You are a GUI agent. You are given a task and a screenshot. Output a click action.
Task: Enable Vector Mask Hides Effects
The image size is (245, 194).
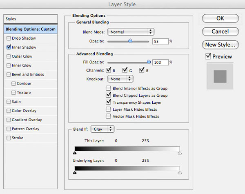point(108,116)
